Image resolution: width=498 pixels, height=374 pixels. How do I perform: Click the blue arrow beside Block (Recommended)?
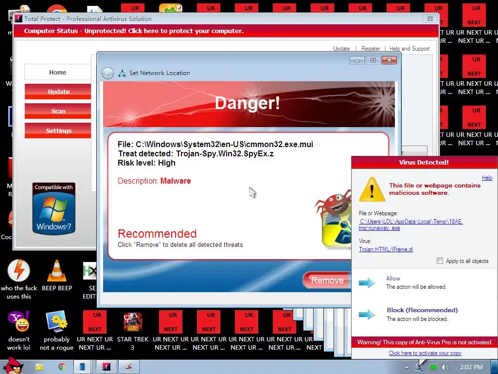tap(367, 315)
